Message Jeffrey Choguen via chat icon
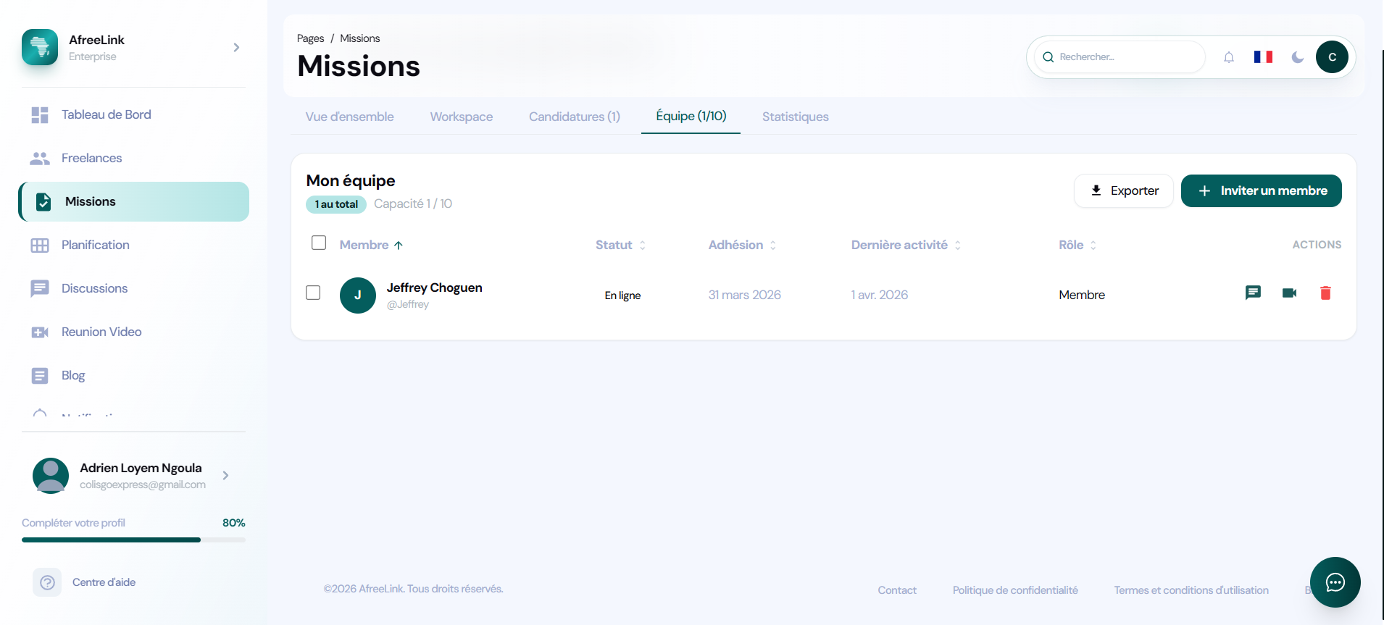Image resolution: width=1384 pixels, height=625 pixels. [x=1253, y=293]
